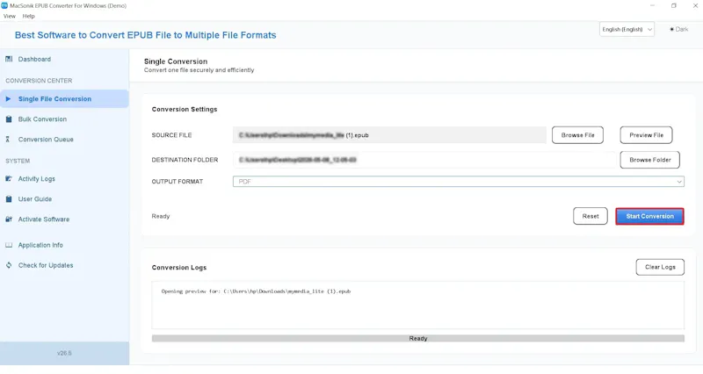703x374 pixels.
Task: Open Application Info label in sidebar
Action: click(40, 245)
